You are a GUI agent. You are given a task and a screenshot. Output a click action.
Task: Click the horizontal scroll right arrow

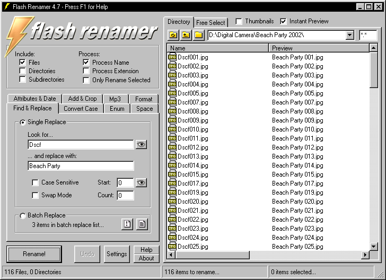coord(365,255)
